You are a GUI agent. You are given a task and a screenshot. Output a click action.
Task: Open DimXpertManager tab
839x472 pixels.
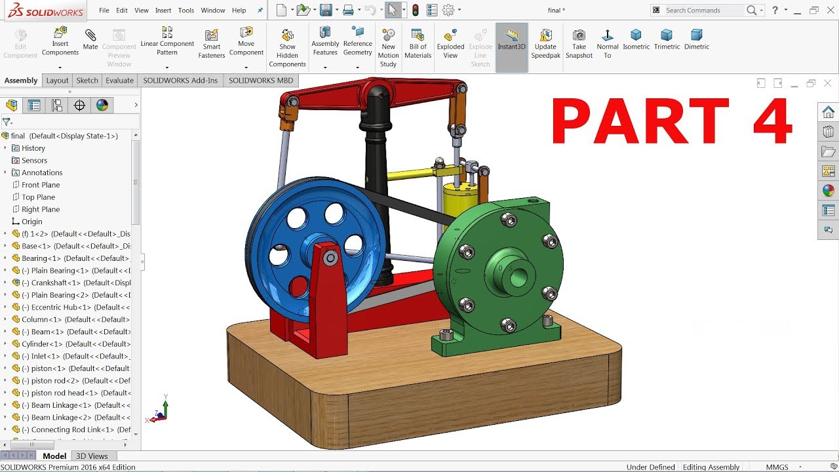coord(79,105)
